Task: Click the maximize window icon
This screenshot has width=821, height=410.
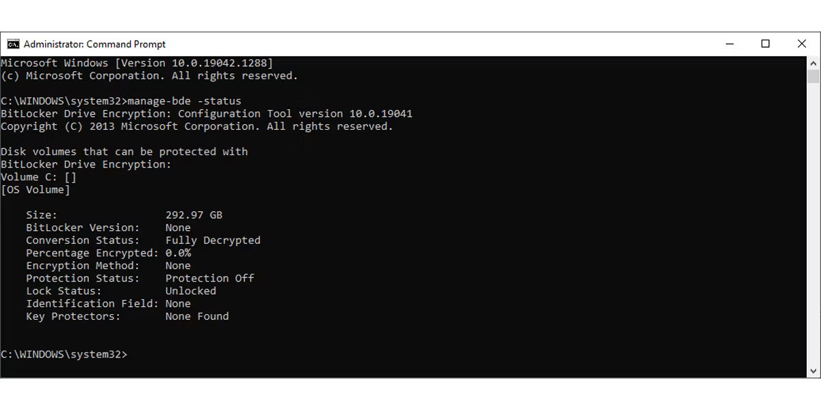Action: tap(766, 43)
